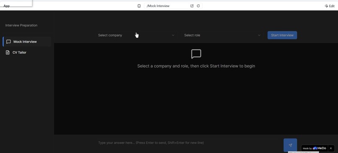
Task: Click the Edit button at top right
Action: click(x=330, y=6)
